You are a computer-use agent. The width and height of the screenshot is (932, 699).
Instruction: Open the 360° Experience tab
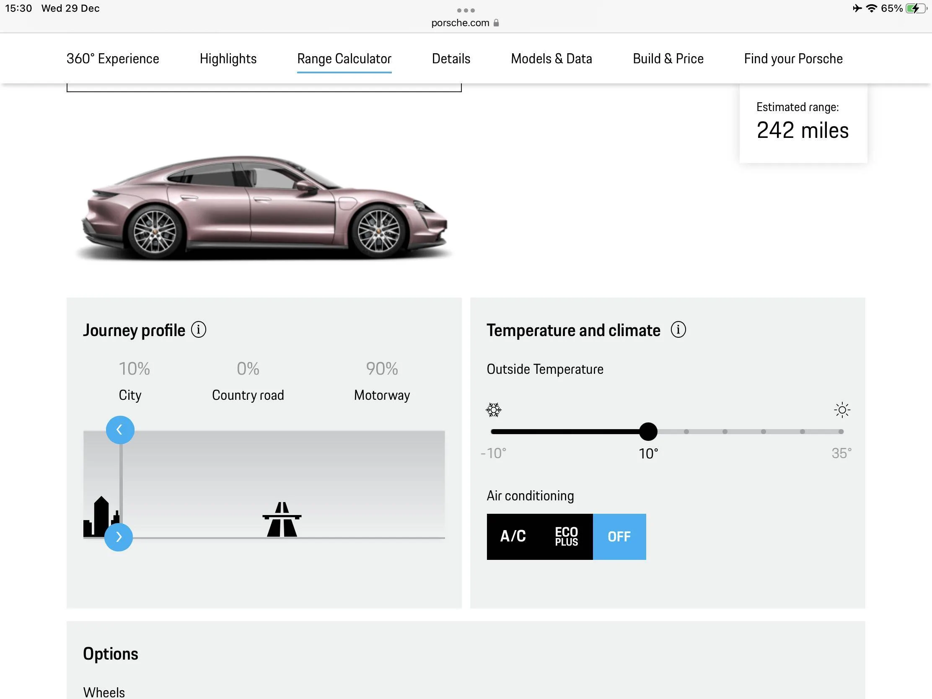[113, 59]
